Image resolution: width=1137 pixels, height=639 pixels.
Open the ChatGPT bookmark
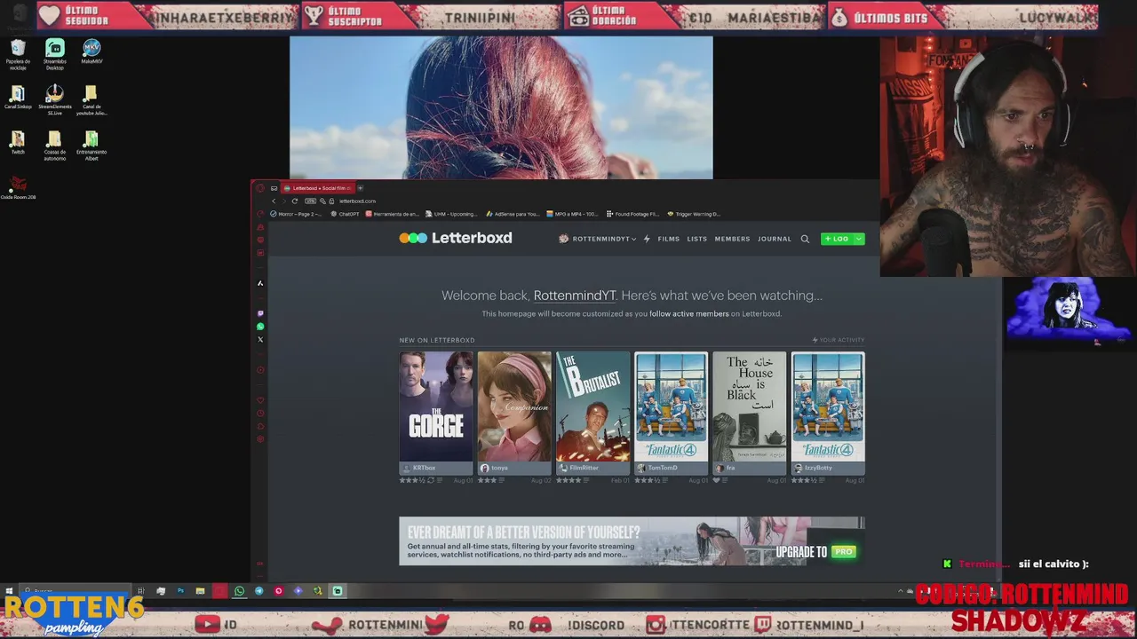coord(344,214)
